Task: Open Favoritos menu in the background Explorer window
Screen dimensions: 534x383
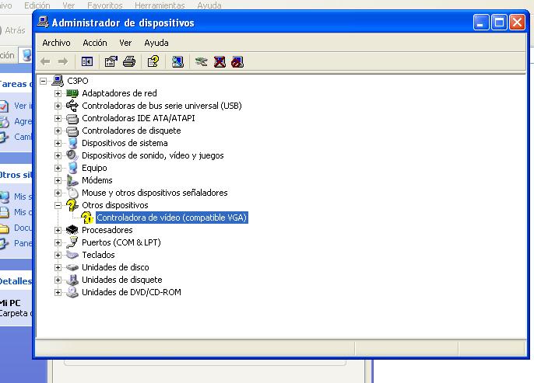Action: [x=105, y=5]
